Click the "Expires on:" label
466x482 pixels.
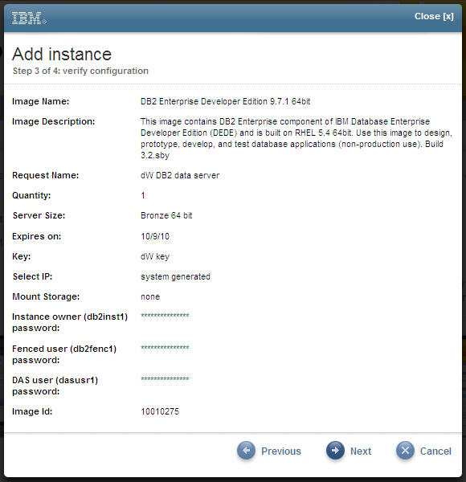tap(37, 236)
